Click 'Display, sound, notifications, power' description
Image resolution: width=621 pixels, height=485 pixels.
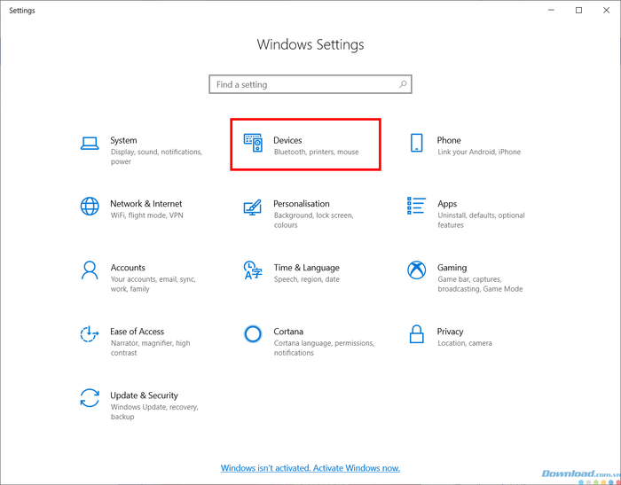click(156, 157)
